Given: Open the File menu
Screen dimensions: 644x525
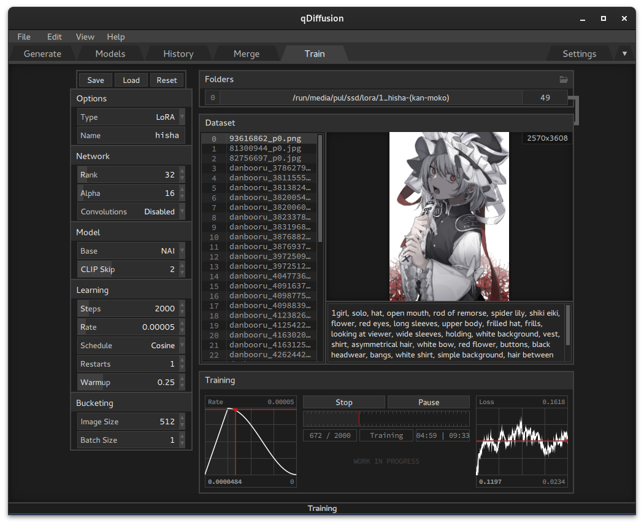Looking at the screenshot, I should click(x=24, y=37).
